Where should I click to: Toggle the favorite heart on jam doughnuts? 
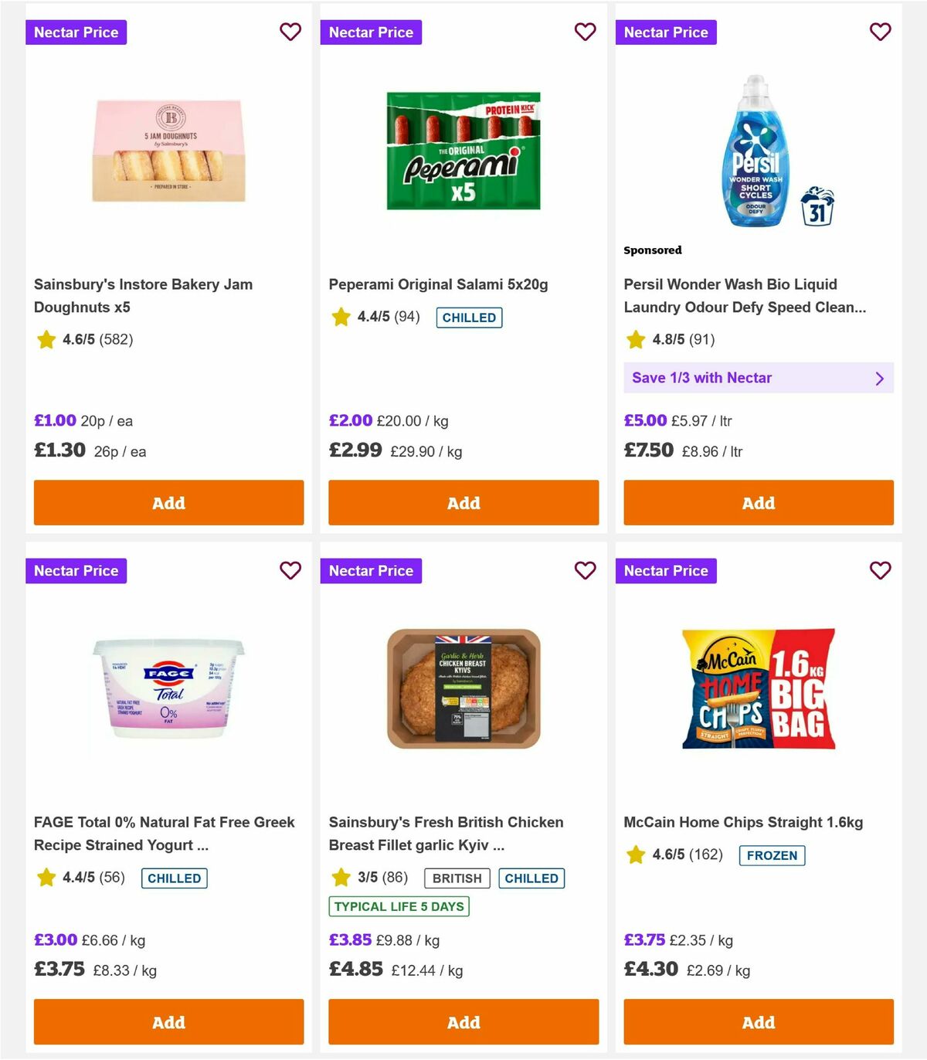290,32
